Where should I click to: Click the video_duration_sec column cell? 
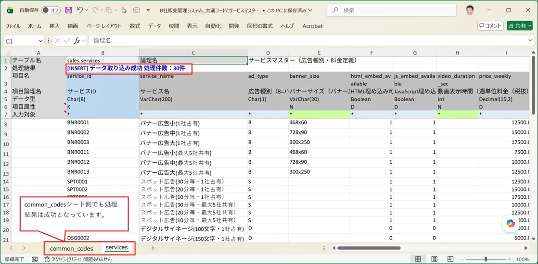(x=457, y=79)
